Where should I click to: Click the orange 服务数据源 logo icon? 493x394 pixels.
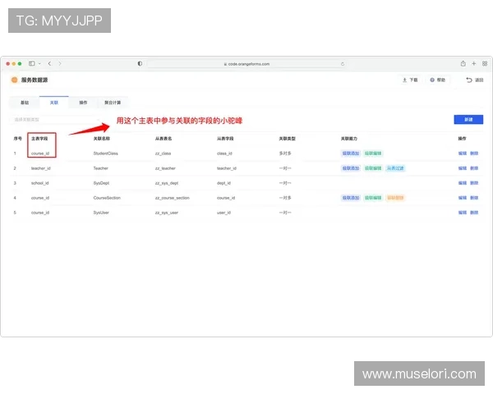pyautogui.click(x=14, y=80)
